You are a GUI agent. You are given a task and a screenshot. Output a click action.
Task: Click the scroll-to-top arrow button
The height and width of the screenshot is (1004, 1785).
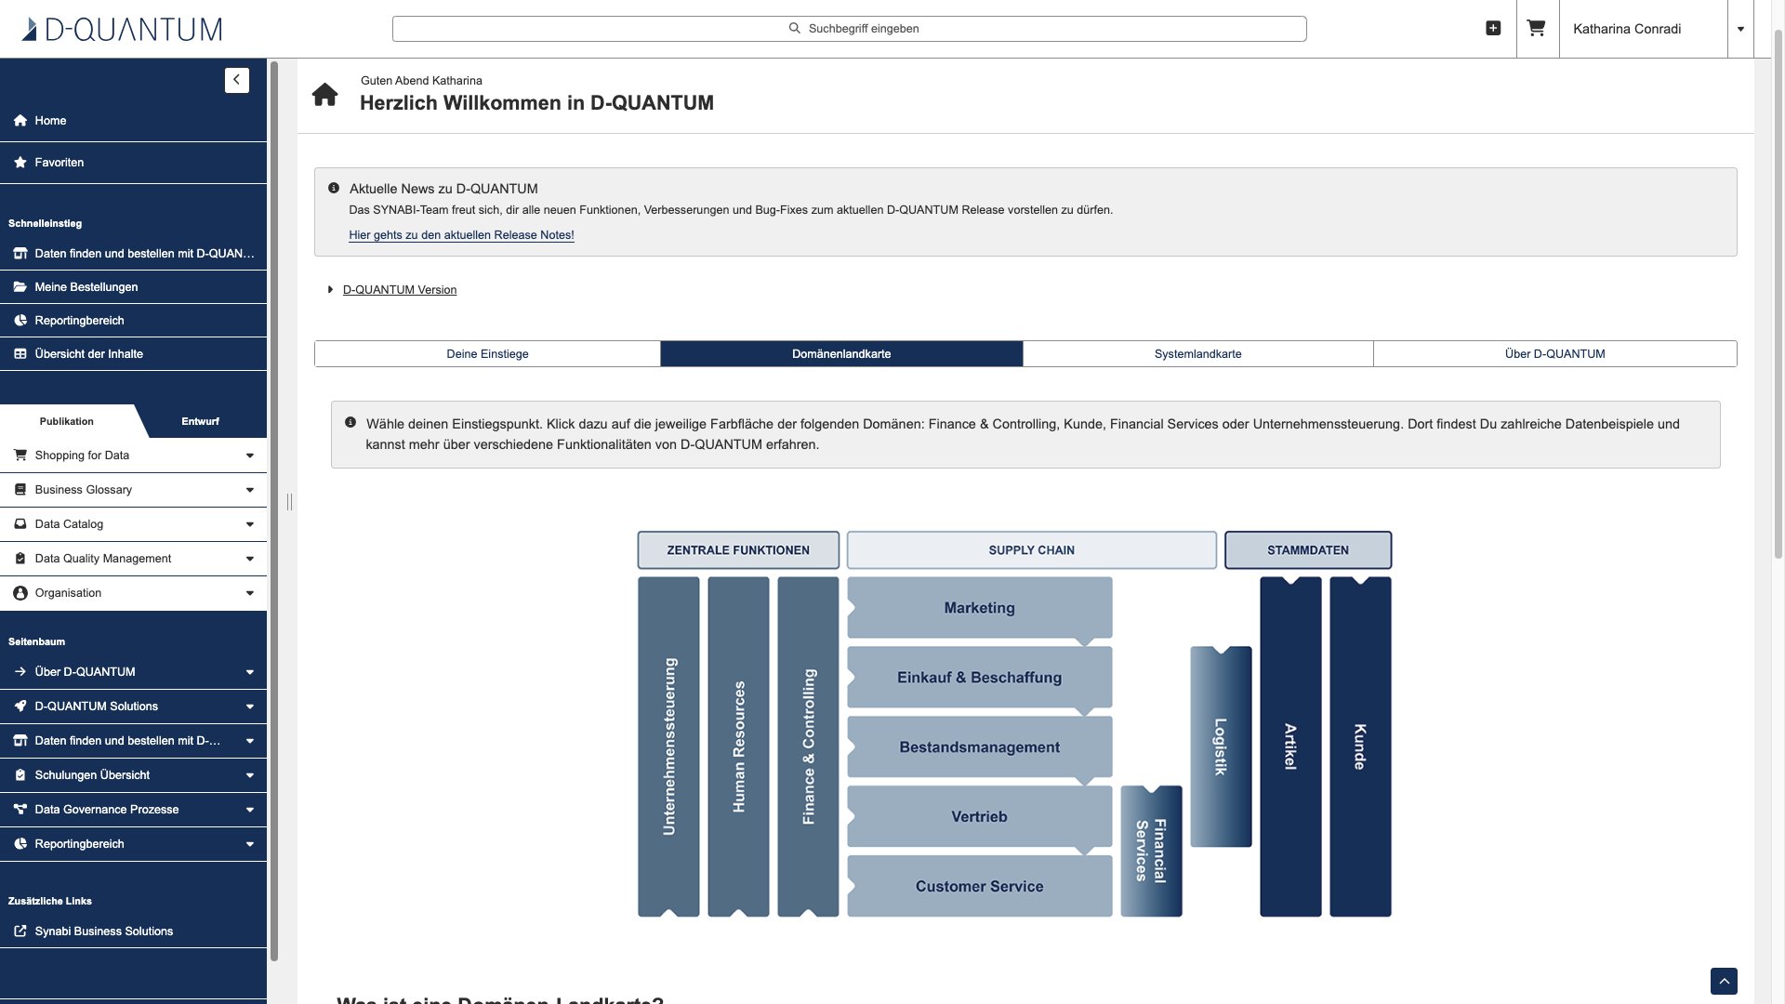(1724, 981)
